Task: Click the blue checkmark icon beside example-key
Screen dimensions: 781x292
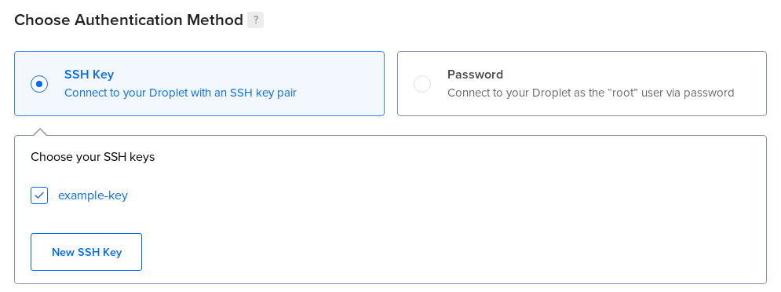Action: (39, 195)
